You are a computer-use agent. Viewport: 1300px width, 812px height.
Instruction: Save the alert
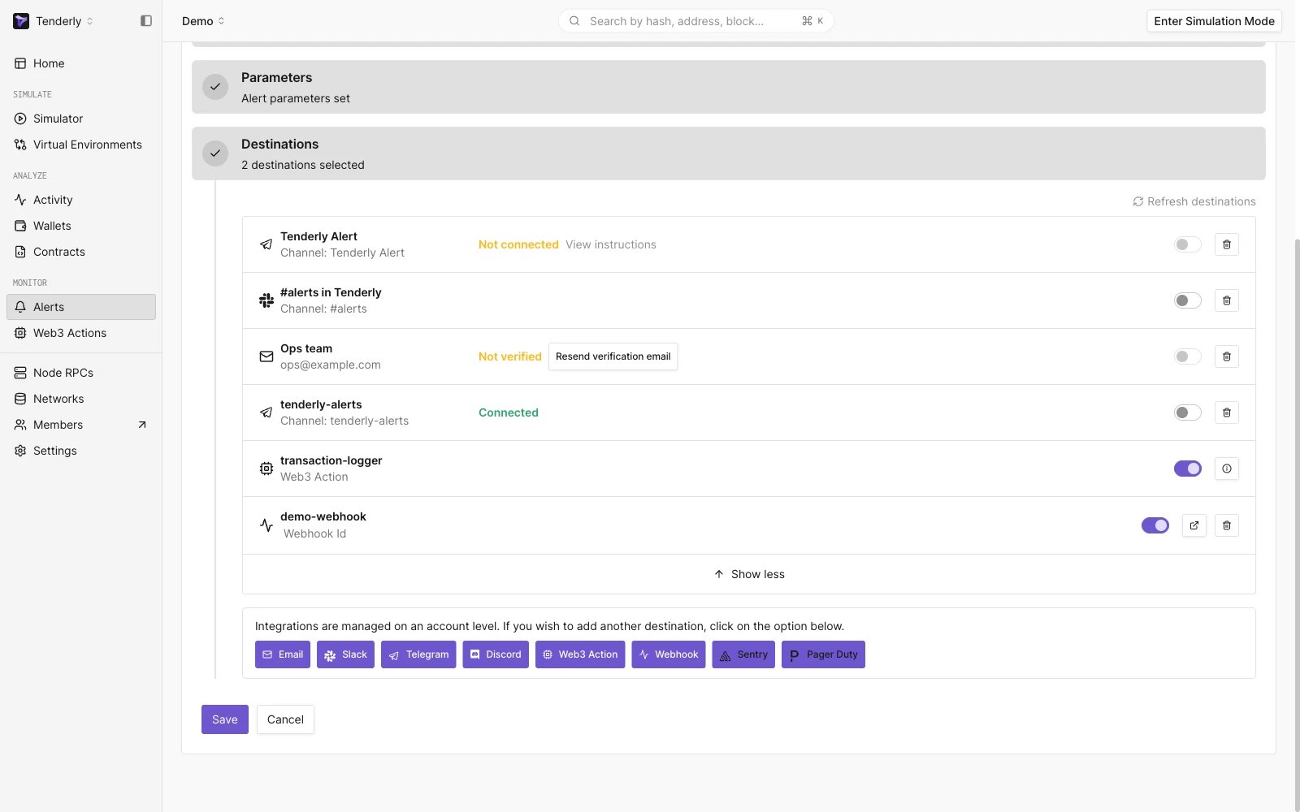(x=225, y=719)
